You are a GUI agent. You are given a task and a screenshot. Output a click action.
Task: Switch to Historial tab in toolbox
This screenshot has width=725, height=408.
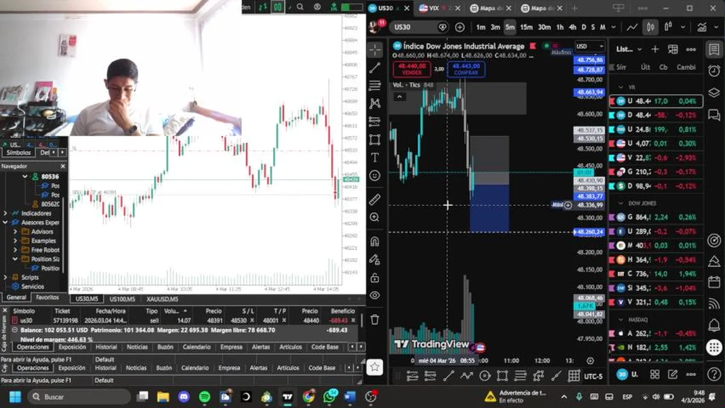(x=106, y=347)
